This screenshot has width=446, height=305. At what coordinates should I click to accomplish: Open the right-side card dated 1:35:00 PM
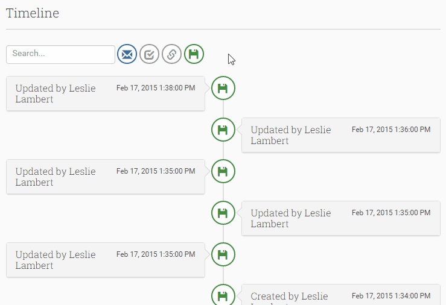pyautogui.click(x=341, y=218)
